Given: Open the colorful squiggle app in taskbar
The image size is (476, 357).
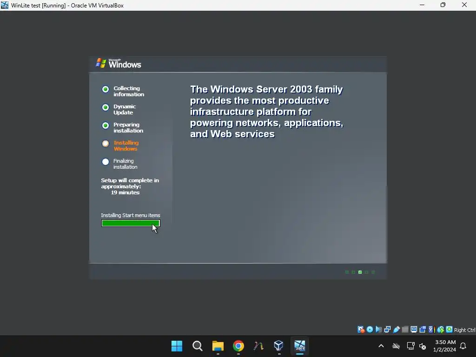Looking at the screenshot, I should pos(258,346).
